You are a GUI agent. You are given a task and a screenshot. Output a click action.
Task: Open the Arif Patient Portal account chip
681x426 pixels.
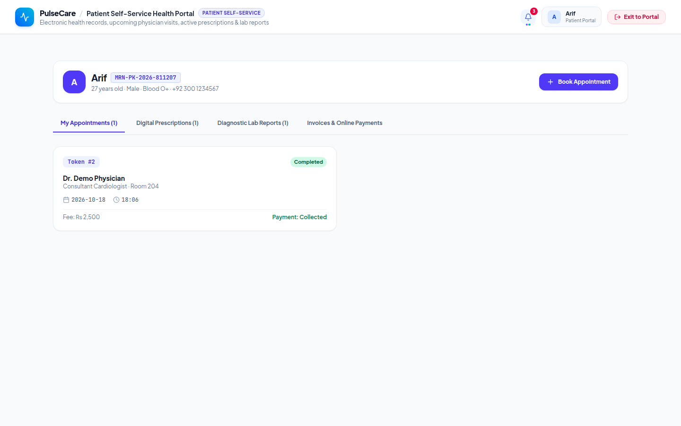571,17
